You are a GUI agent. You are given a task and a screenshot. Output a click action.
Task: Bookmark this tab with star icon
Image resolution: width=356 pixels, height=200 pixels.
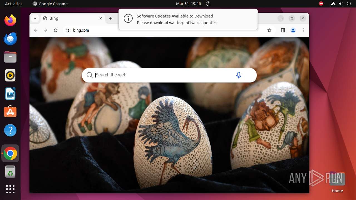pyautogui.click(x=269, y=30)
